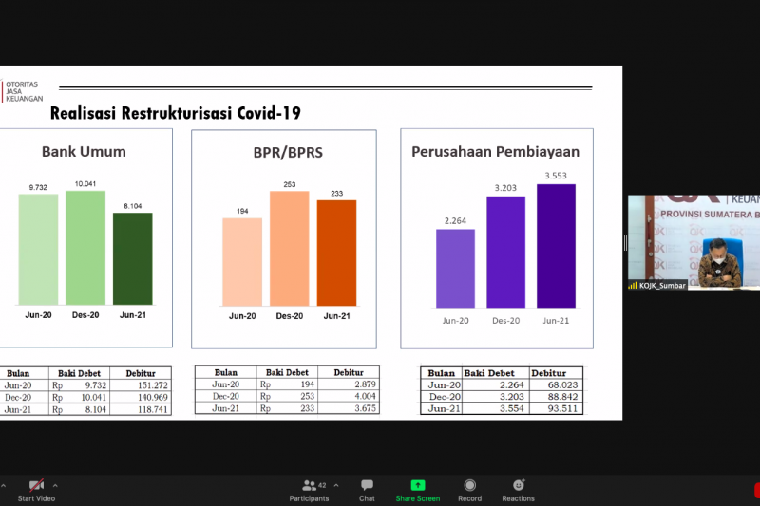
Task: Click the Participants count number 42
Action: point(323,485)
